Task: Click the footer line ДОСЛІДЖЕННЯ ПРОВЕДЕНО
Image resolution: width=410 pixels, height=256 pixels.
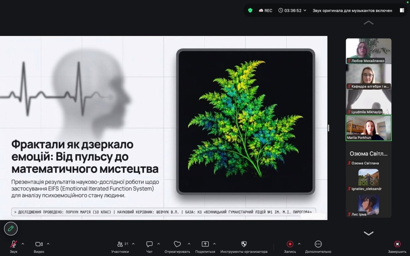Action: tap(163, 212)
